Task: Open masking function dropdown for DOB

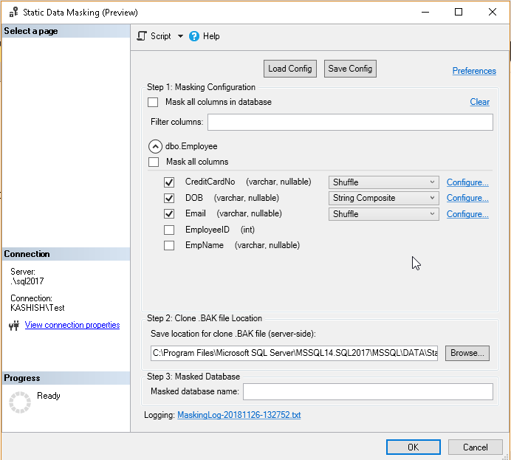Action: [383, 198]
